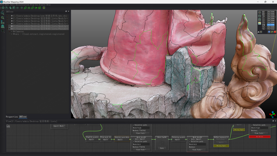Expand the Cameras folder in DBTree
Screen dimensions: 277x156
click(9, 31)
